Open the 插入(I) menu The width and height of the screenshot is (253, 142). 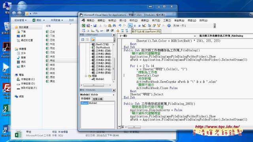tap(123, 21)
